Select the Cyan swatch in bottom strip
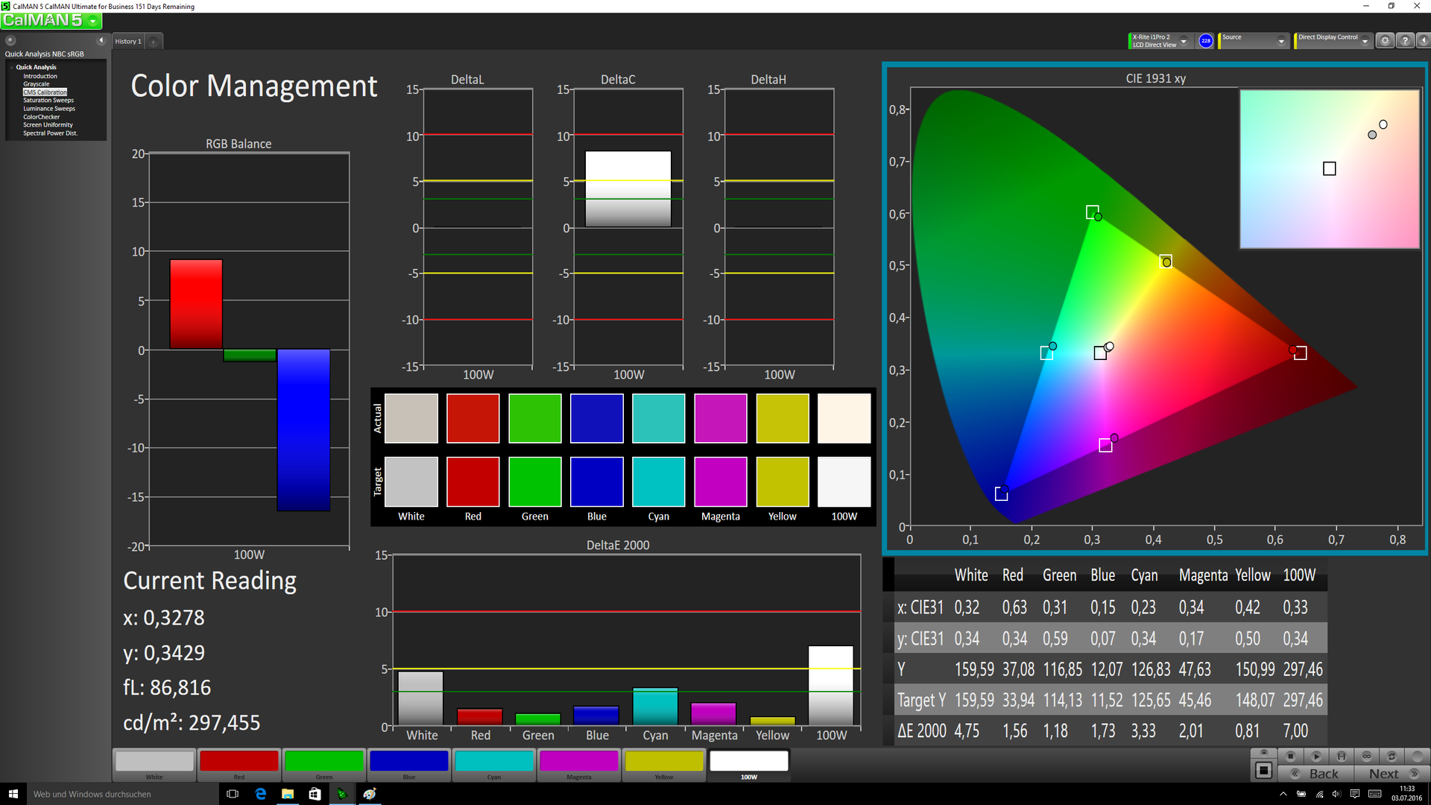Image resolution: width=1431 pixels, height=805 pixels. pyautogui.click(x=493, y=763)
